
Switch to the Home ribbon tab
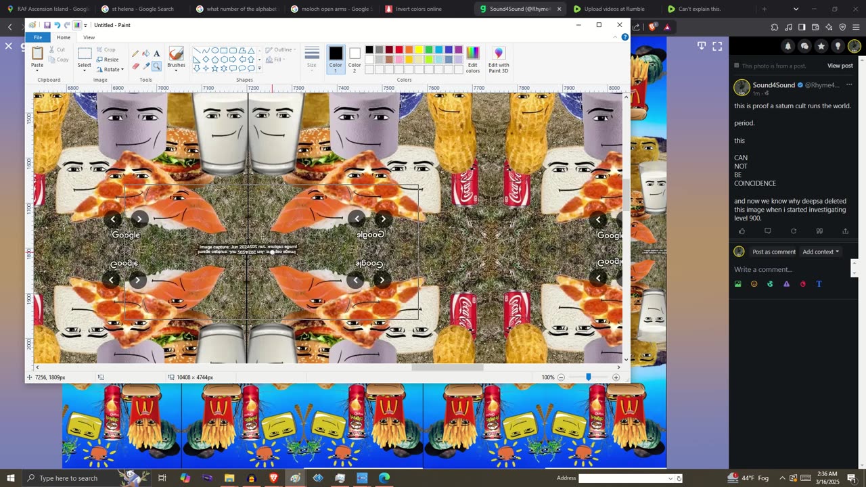click(x=64, y=37)
